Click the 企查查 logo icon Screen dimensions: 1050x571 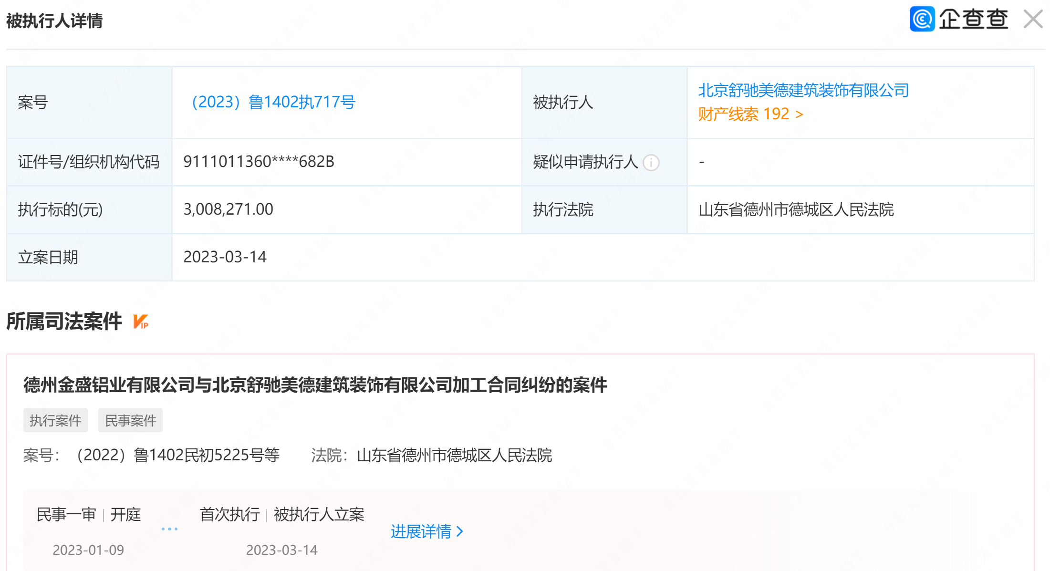tap(922, 19)
